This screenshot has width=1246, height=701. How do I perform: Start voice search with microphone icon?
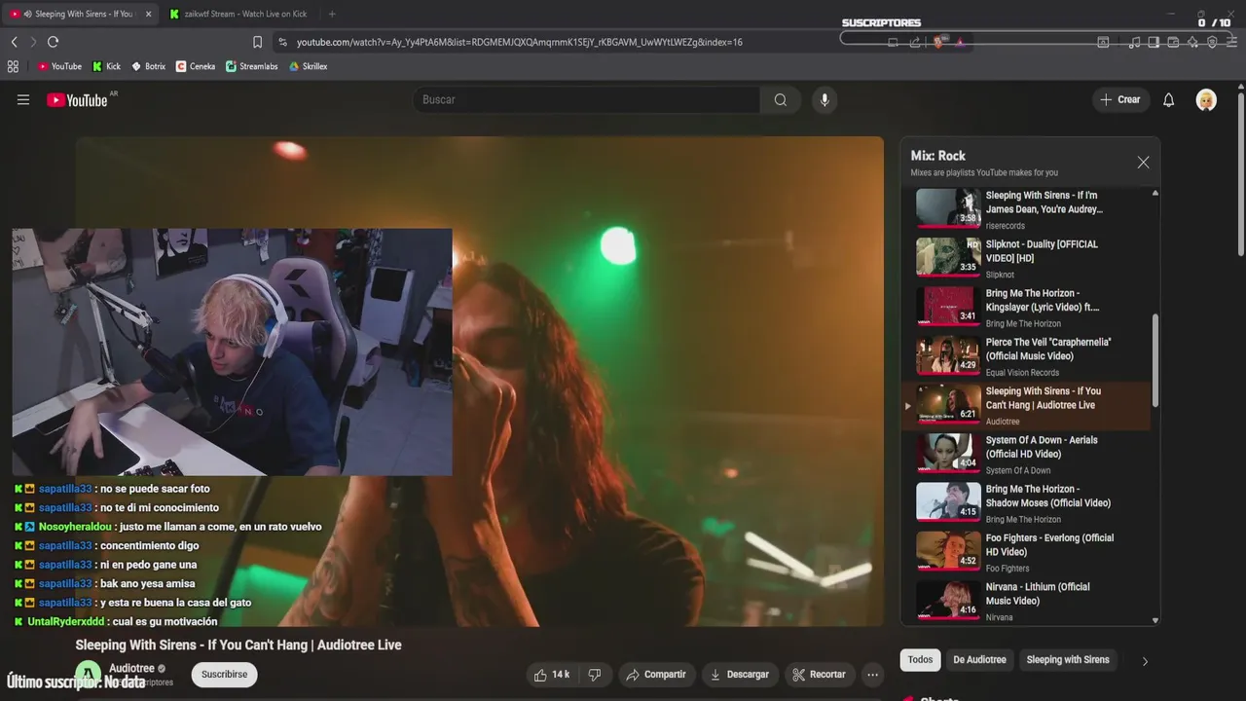click(825, 99)
